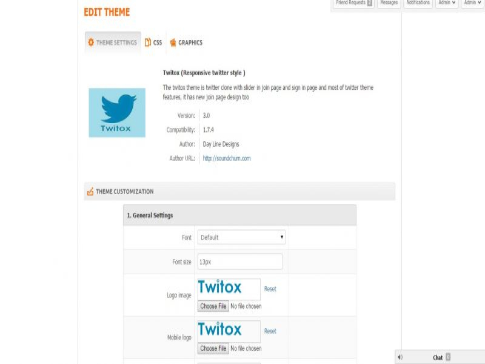Click the Graphics tab icon
Screen dimensions: 485x364
173,42
